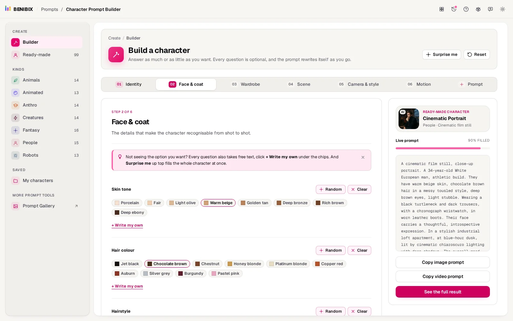Open the balance scales icon in the header
The width and height of the screenshot is (513, 321).
478,9
